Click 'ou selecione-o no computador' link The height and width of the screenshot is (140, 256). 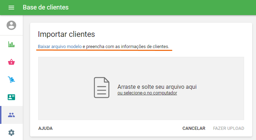coord(147,93)
